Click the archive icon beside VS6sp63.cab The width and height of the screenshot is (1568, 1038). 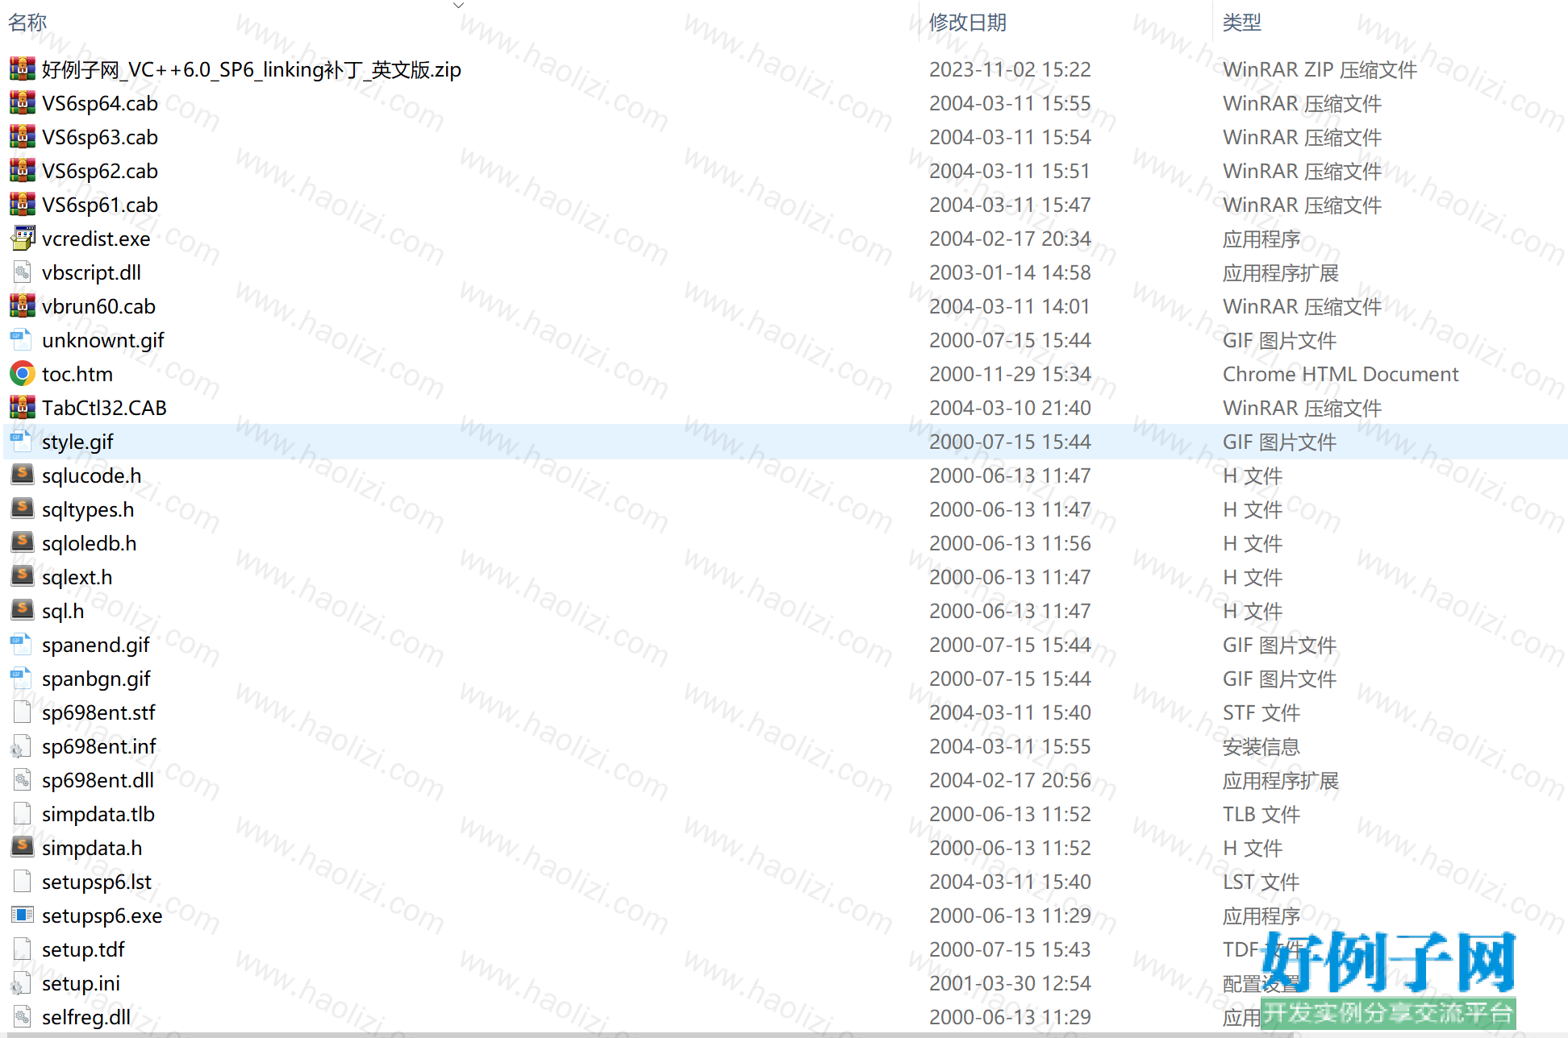tap(22, 137)
